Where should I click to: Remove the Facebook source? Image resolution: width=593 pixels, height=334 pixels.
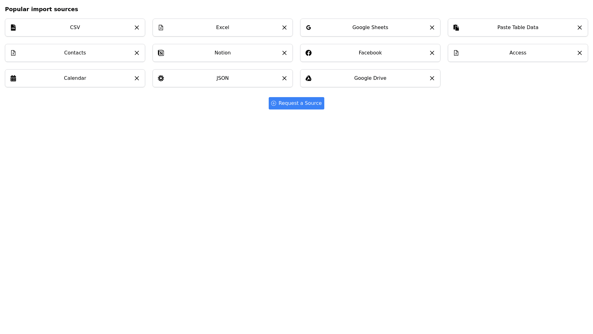pyautogui.click(x=432, y=53)
